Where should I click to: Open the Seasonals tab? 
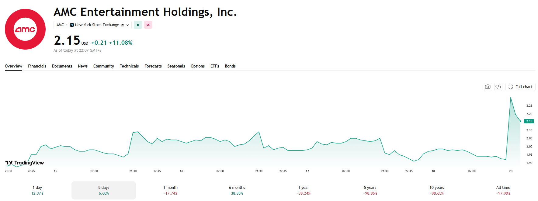176,66
